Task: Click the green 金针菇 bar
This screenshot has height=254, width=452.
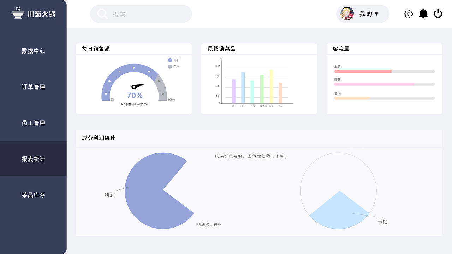Action: tap(262, 89)
